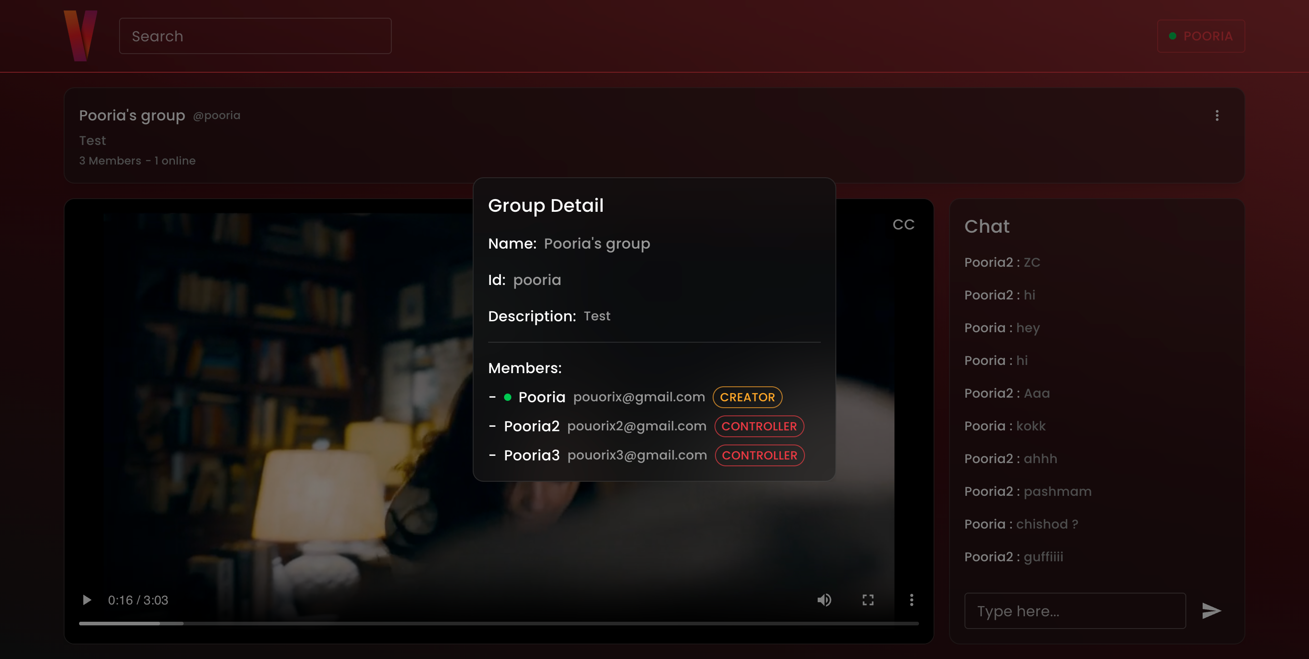Click the green online status dot in POORIA button
Image resolution: width=1309 pixels, height=659 pixels.
(1172, 36)
